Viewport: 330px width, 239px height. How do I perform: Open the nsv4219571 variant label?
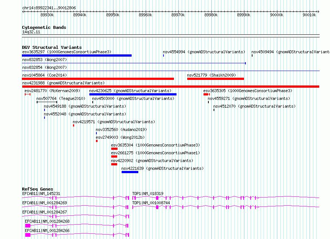pyautogui.click(x=114, y=122)
